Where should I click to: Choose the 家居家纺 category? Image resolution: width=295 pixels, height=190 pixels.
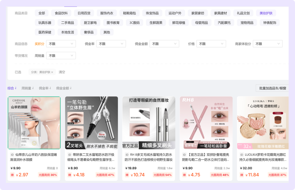pyautogui.click(x=198, y=13)
